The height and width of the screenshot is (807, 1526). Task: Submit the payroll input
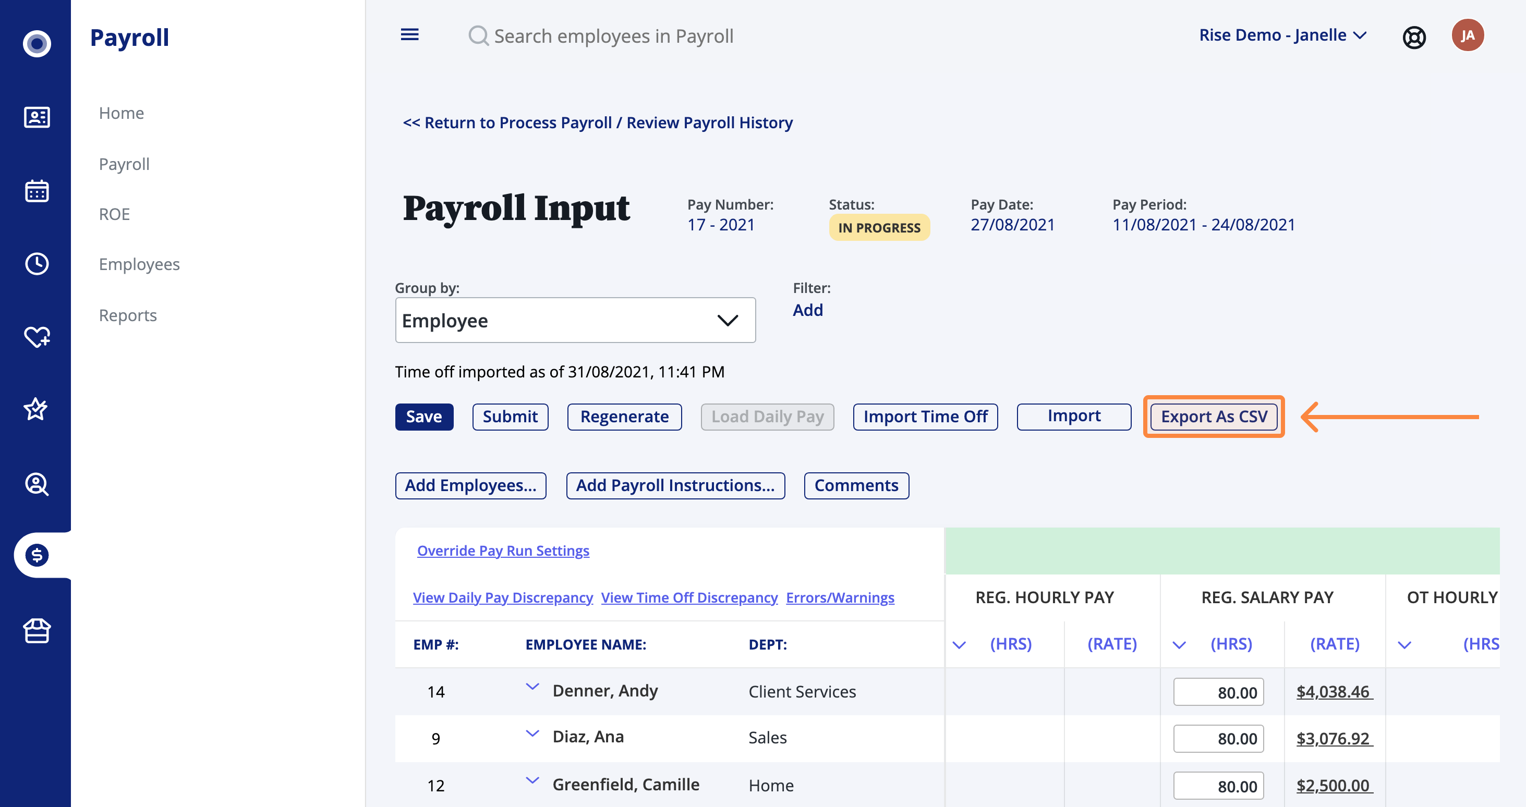pos(510,416)
